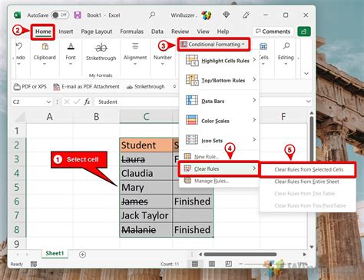The width and height of the screenshot is (364, 280).
Task: Click the diamond premium icon
Action: tap(226, 15)
